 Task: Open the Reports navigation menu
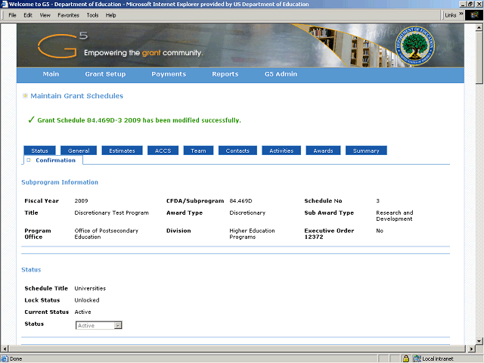click(225, 74)
